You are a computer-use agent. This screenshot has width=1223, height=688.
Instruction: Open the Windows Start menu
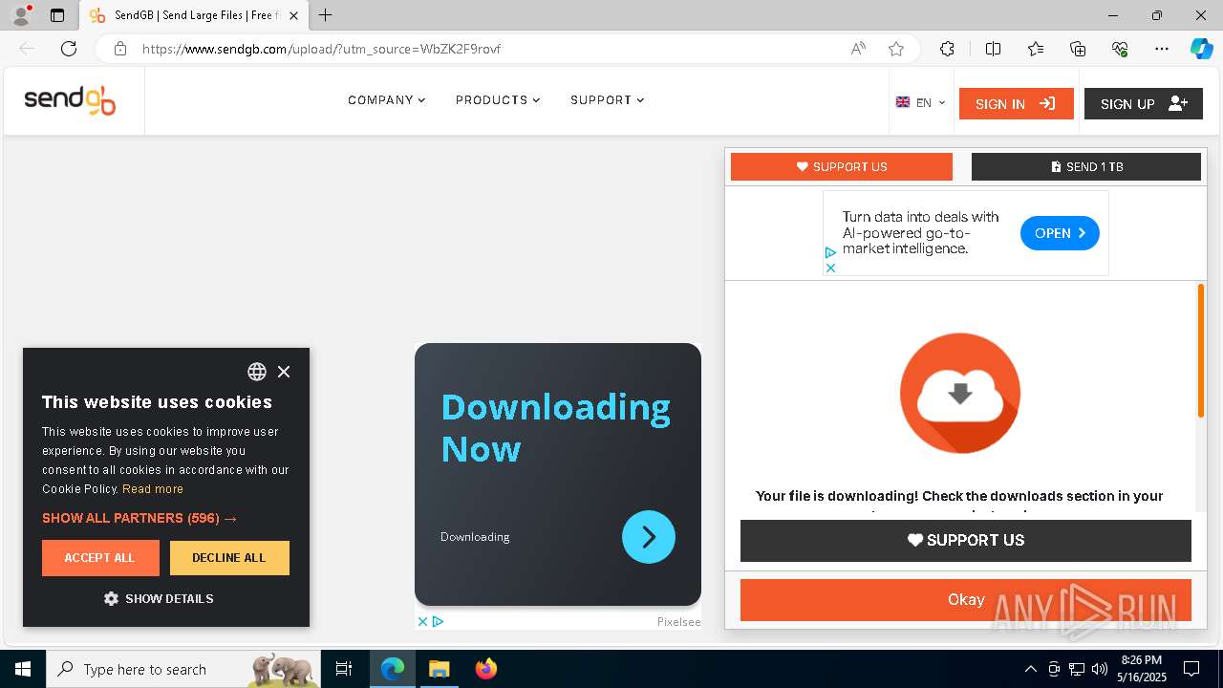(x=23, y=669)
